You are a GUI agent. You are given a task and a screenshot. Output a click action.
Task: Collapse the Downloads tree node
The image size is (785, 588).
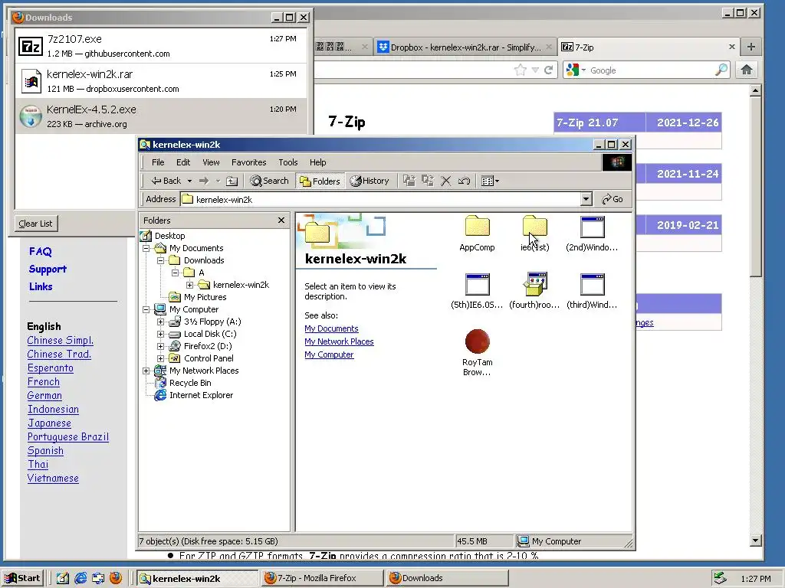point(161,260)
